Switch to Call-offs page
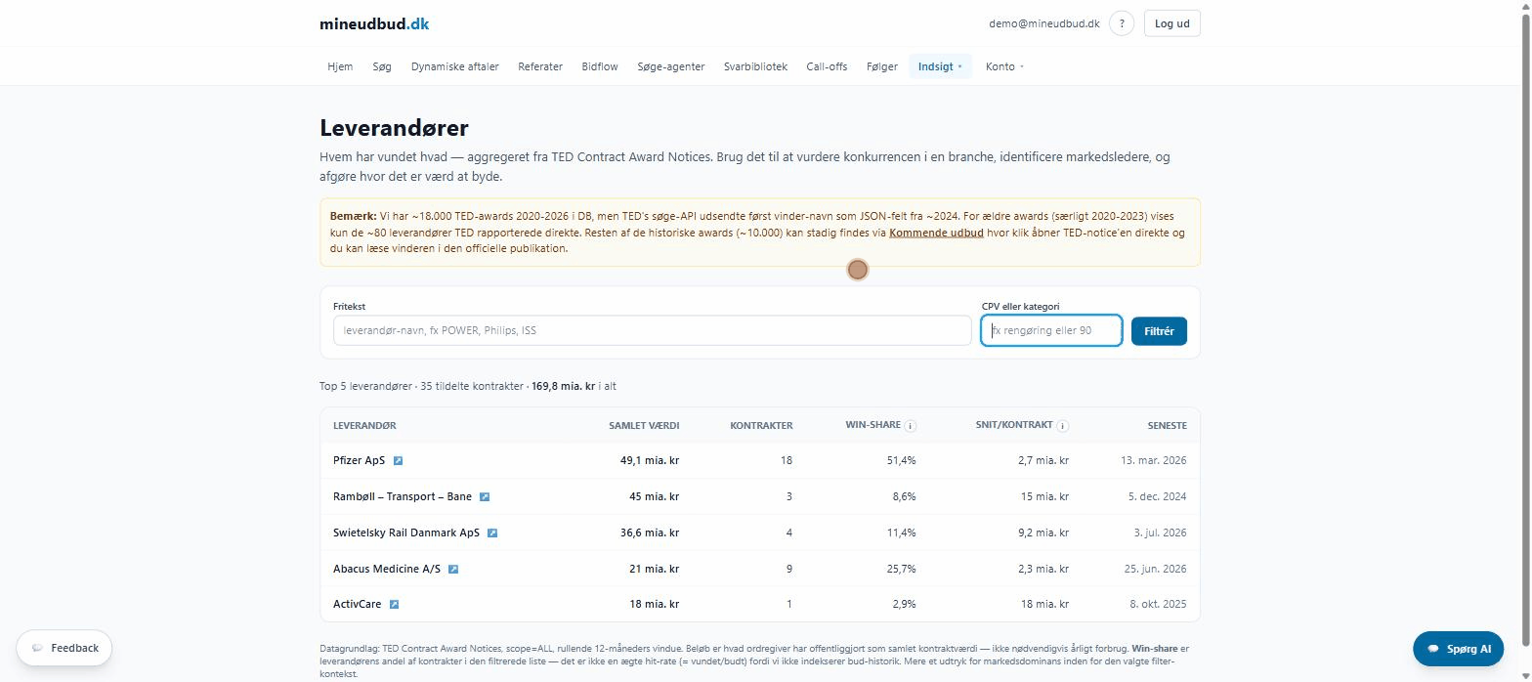 pyautogui.click(x=827, y=66)
